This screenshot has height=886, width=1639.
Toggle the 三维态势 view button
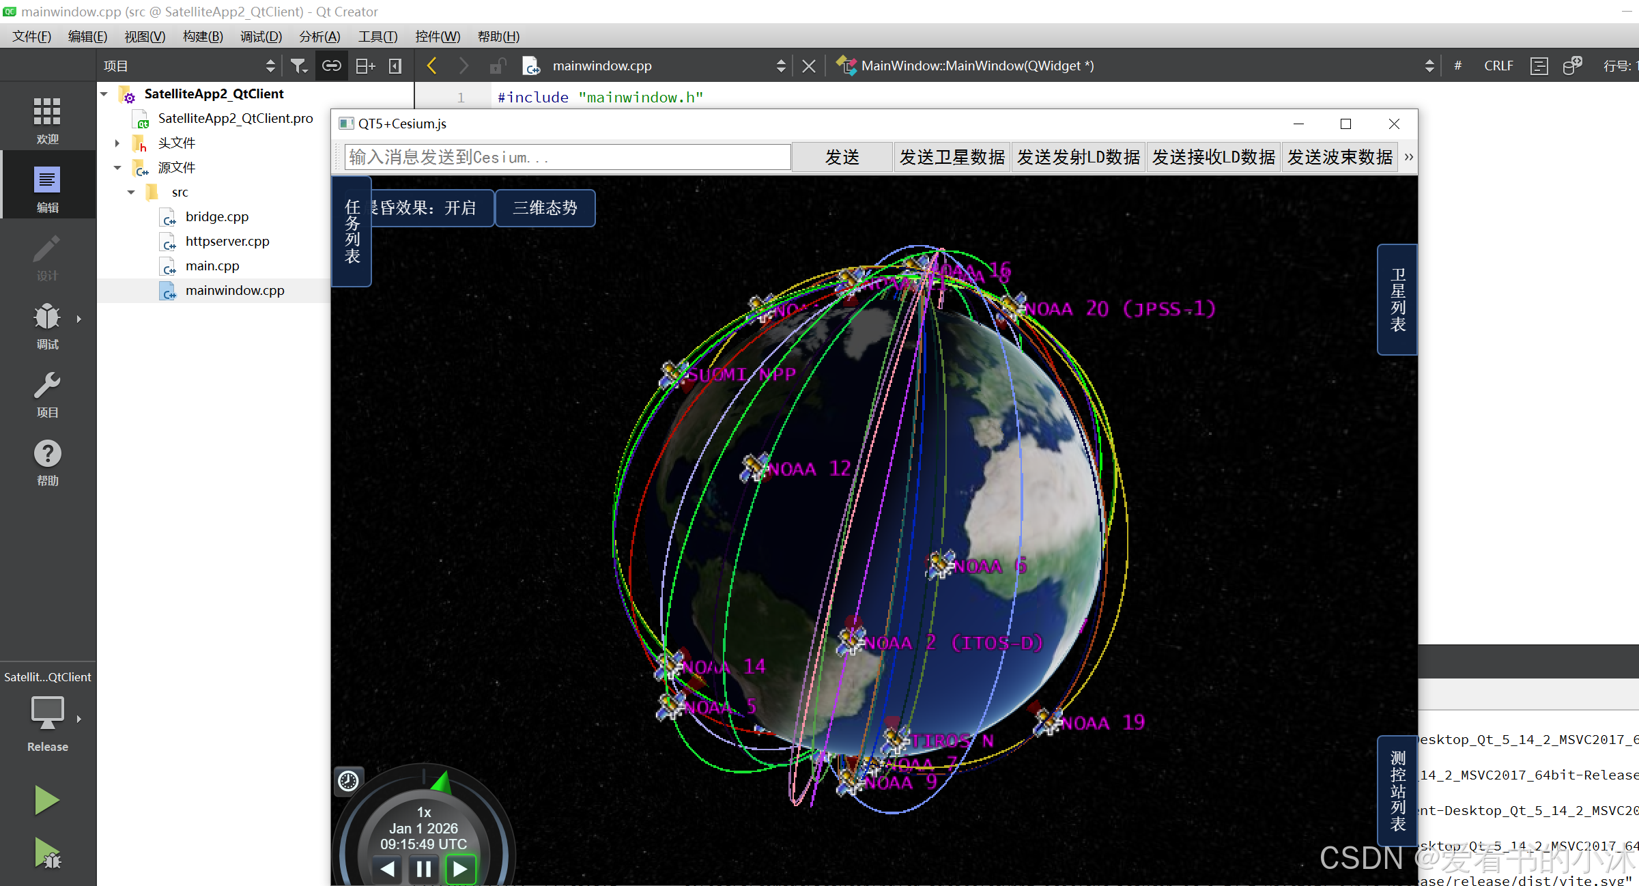click(x=545, y=208)
